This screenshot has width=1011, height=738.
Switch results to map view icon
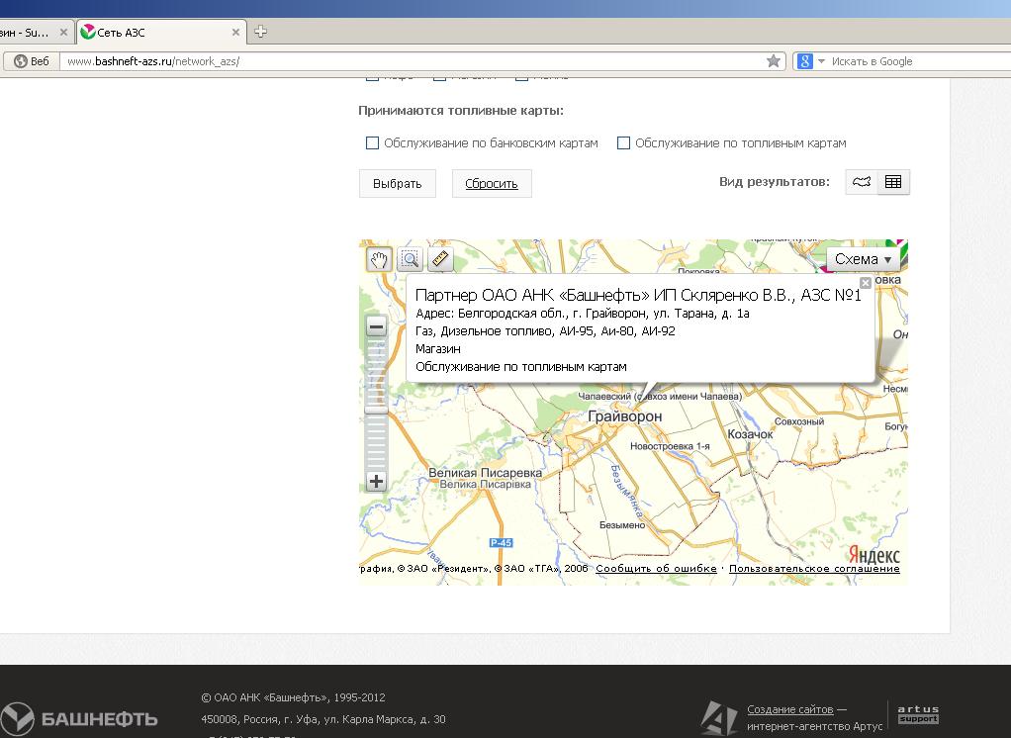tap(862, 182)
